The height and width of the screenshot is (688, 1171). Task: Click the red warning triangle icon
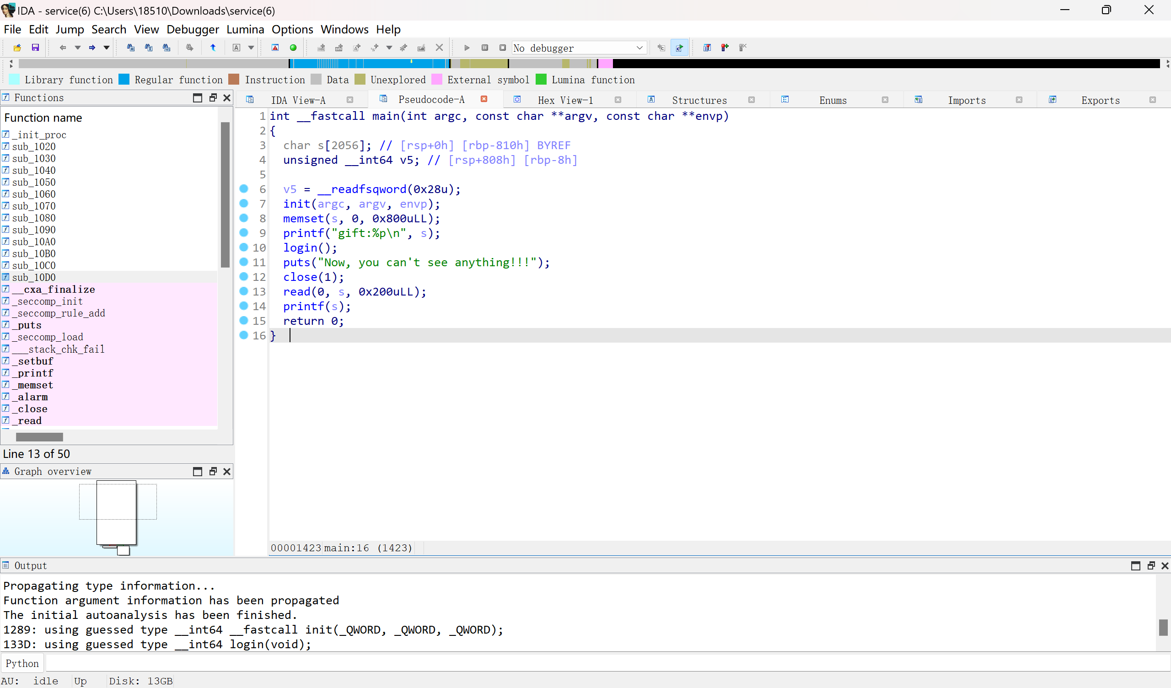[x=275, y=48]
